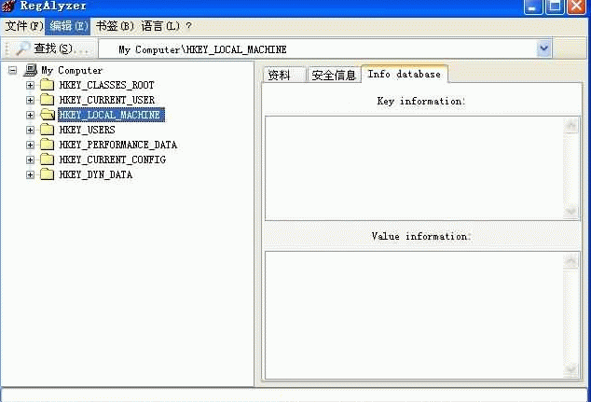
Task: Click the Value information heading
Action: [x=421, y=236]
